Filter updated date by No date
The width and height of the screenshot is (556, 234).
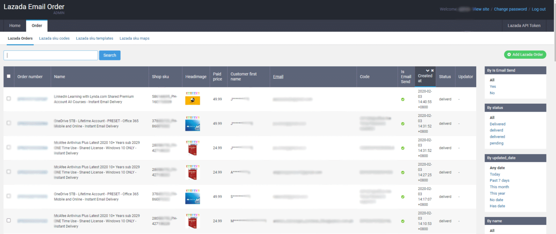(x=496, y=200)
